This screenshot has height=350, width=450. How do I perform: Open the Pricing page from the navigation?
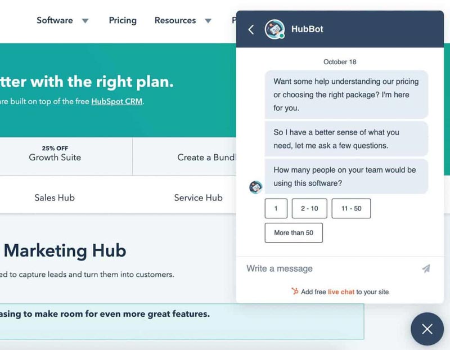coord(123,20)
